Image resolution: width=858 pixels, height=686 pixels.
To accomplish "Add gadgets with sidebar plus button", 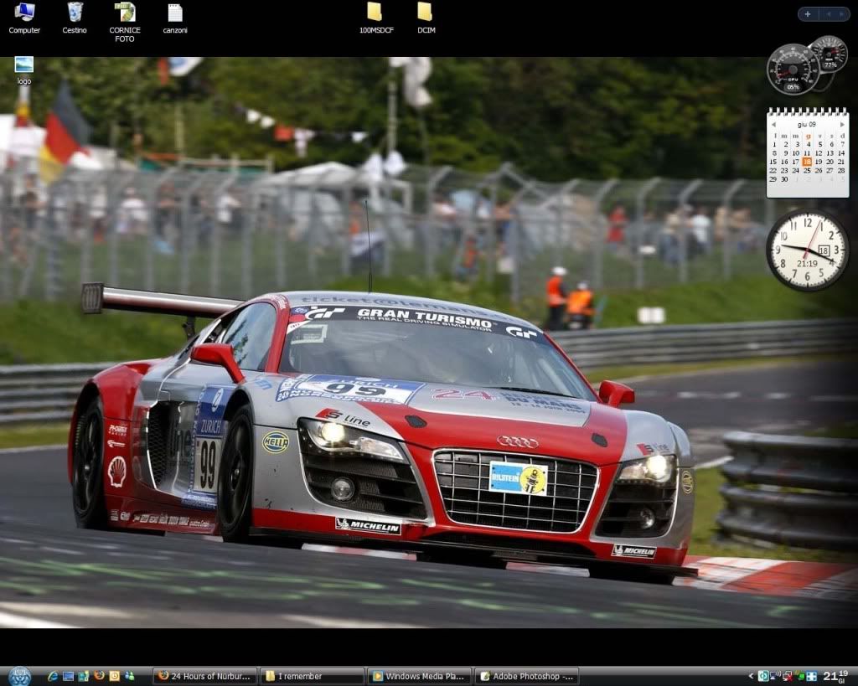I will pyautogui.click(x=807, y=14).
